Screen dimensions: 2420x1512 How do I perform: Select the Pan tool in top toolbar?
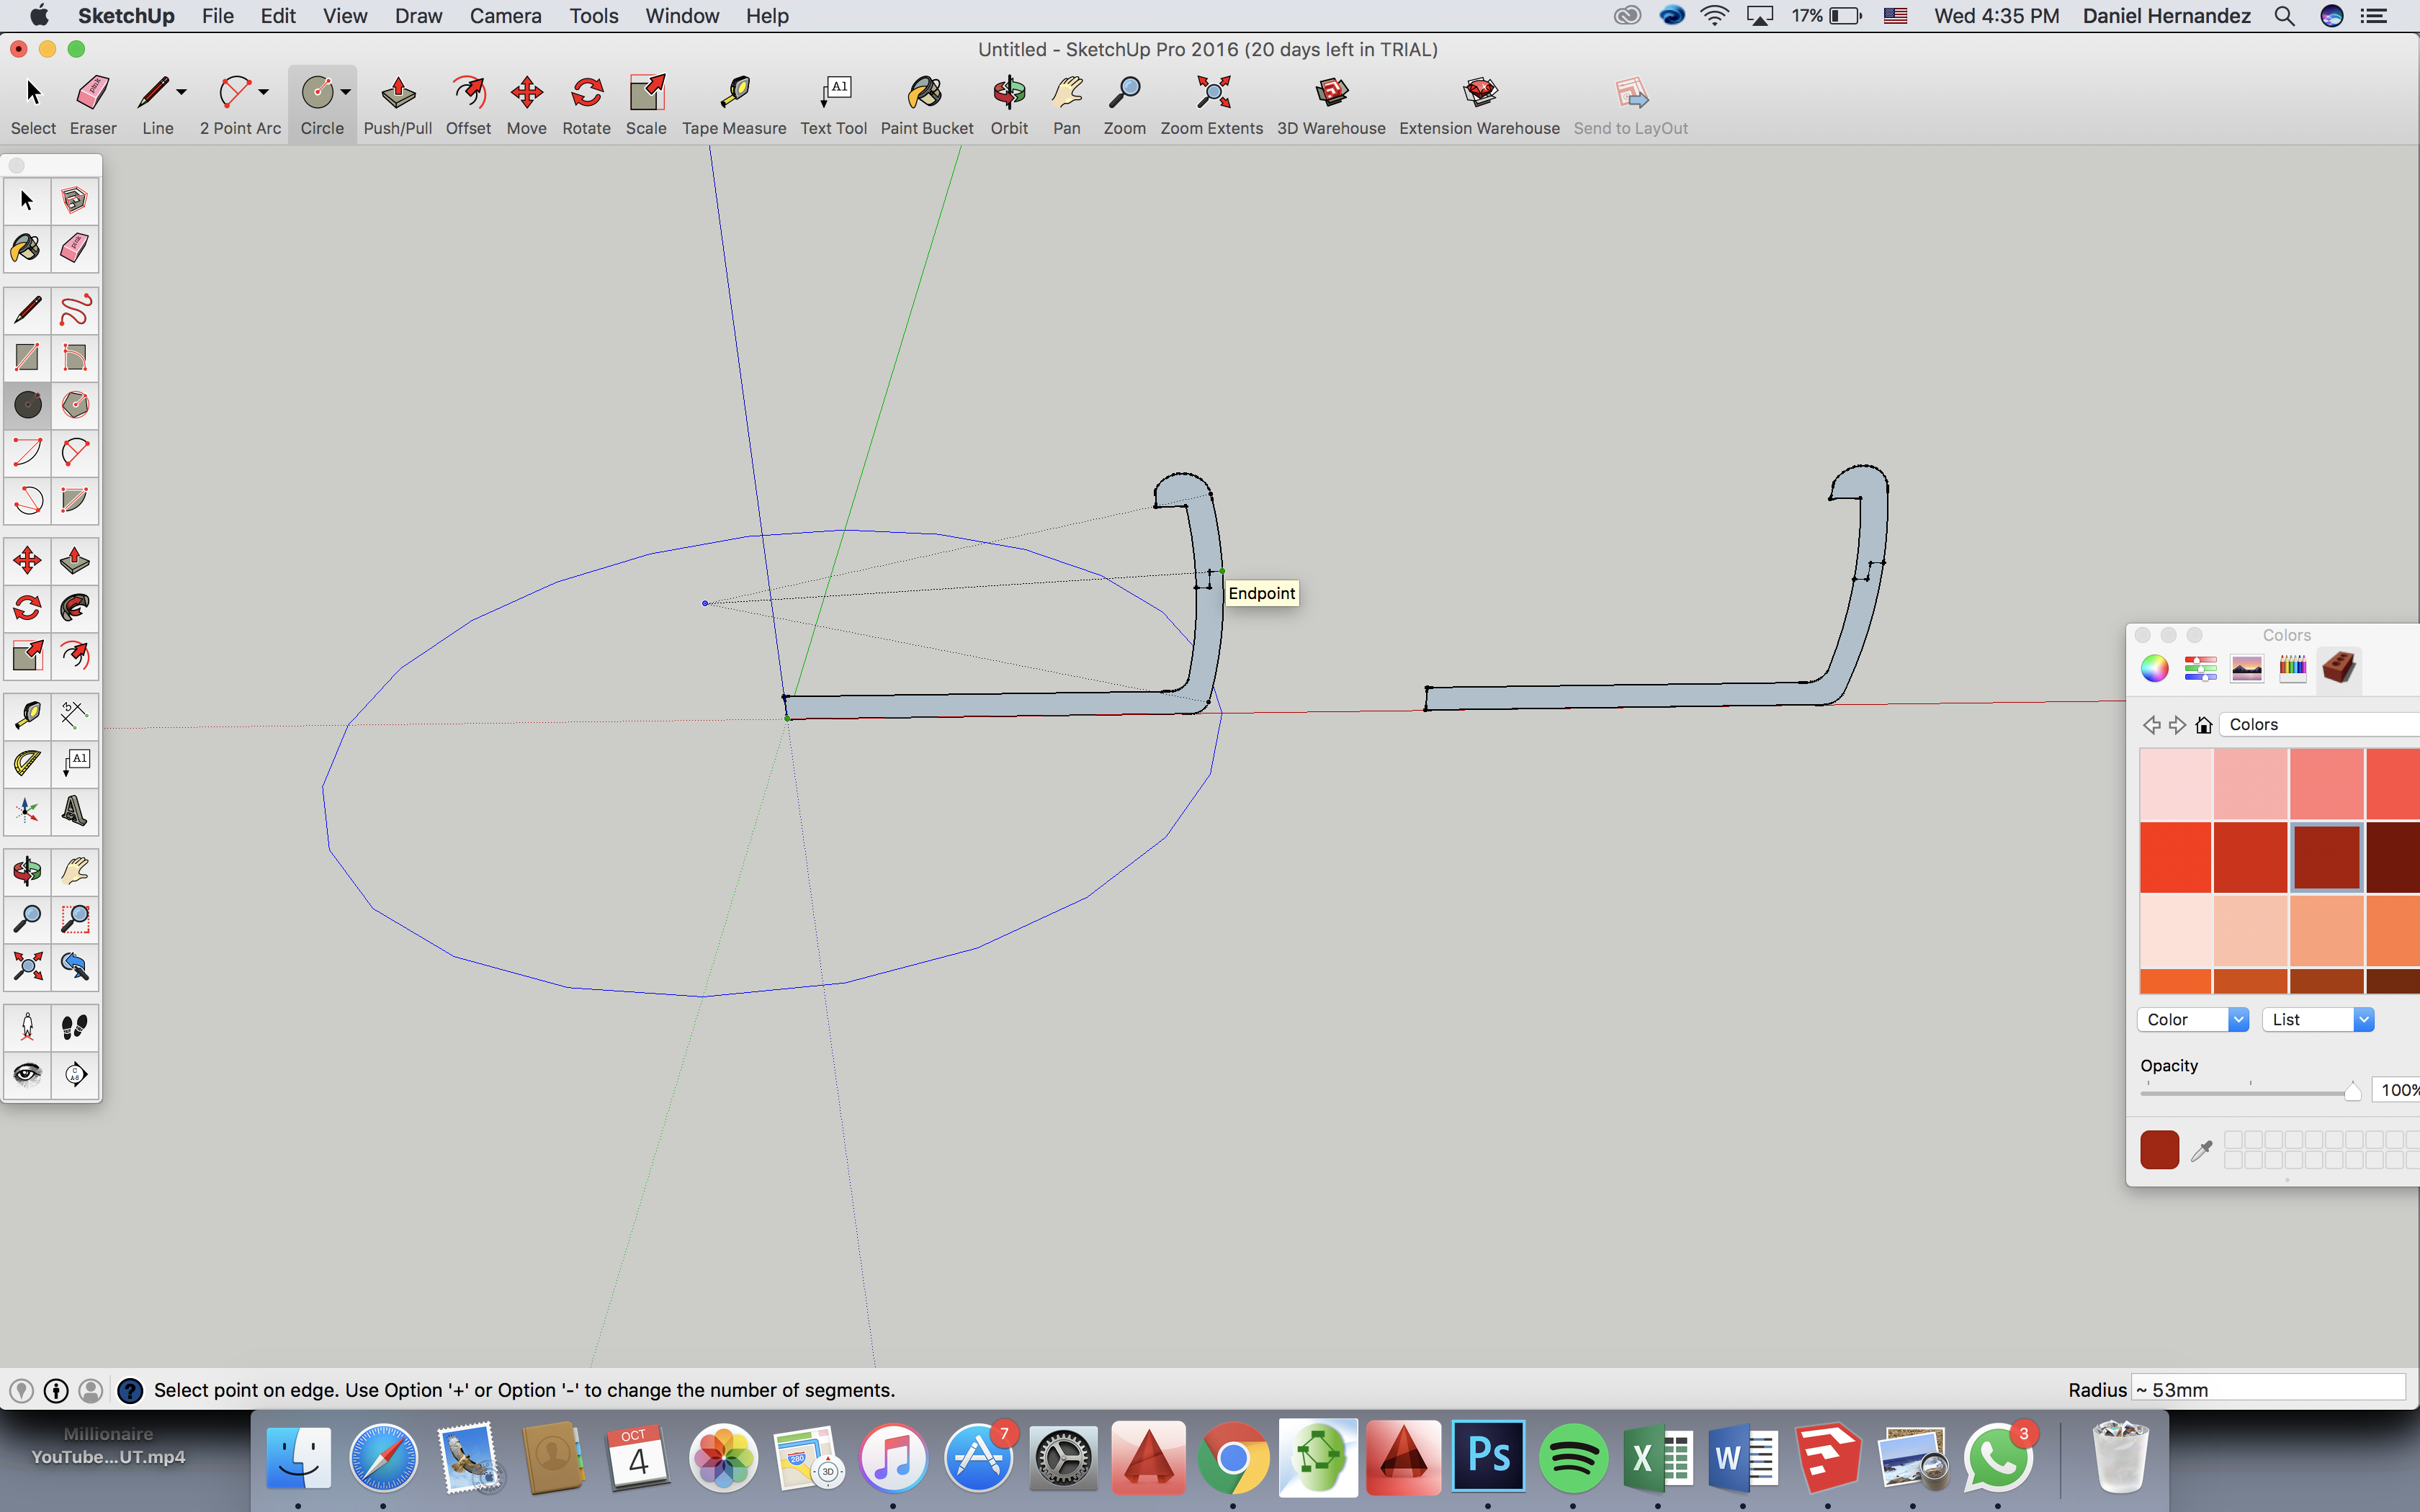coord(1067,104)
